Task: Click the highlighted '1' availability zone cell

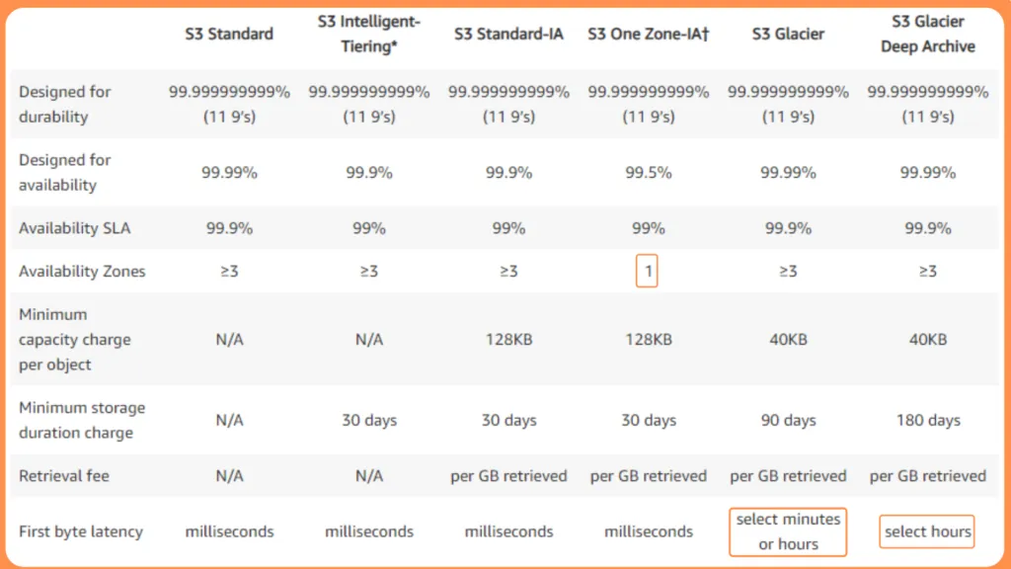Action: 648,272
